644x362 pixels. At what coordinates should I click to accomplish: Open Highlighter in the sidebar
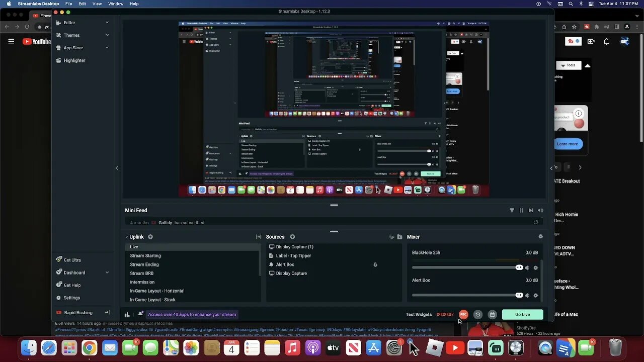pos(70,60)
